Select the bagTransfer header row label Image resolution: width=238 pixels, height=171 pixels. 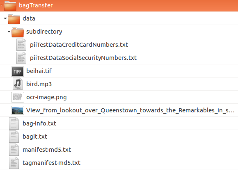36,5
